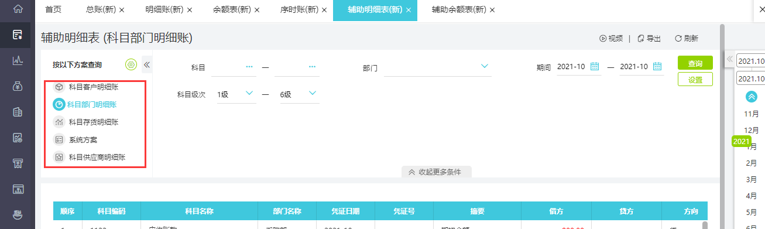765x229 pixels.
Task: Switch to the 总账(新) tab
Action: pos(101,10)
